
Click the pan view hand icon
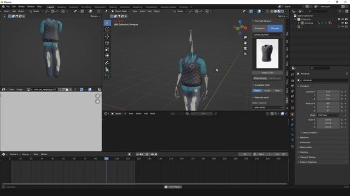245,43
